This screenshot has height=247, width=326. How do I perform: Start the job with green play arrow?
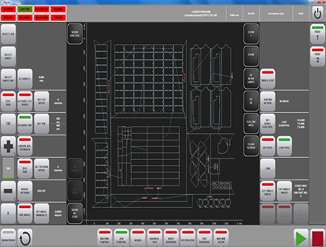301,238
